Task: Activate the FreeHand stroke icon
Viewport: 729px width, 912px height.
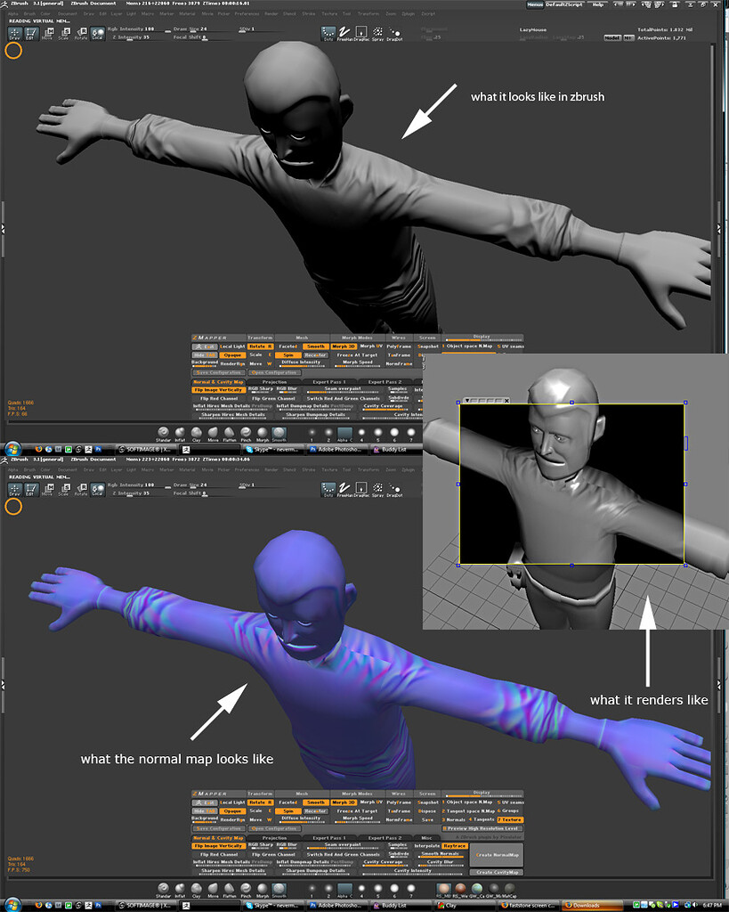Action: 344,32
